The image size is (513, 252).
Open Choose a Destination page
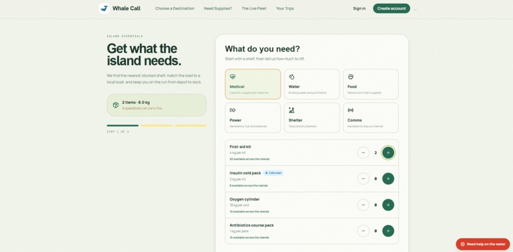tap(174, 8)
